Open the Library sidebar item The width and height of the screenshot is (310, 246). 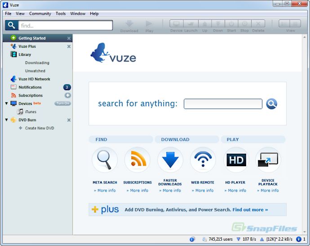point(38,55)
